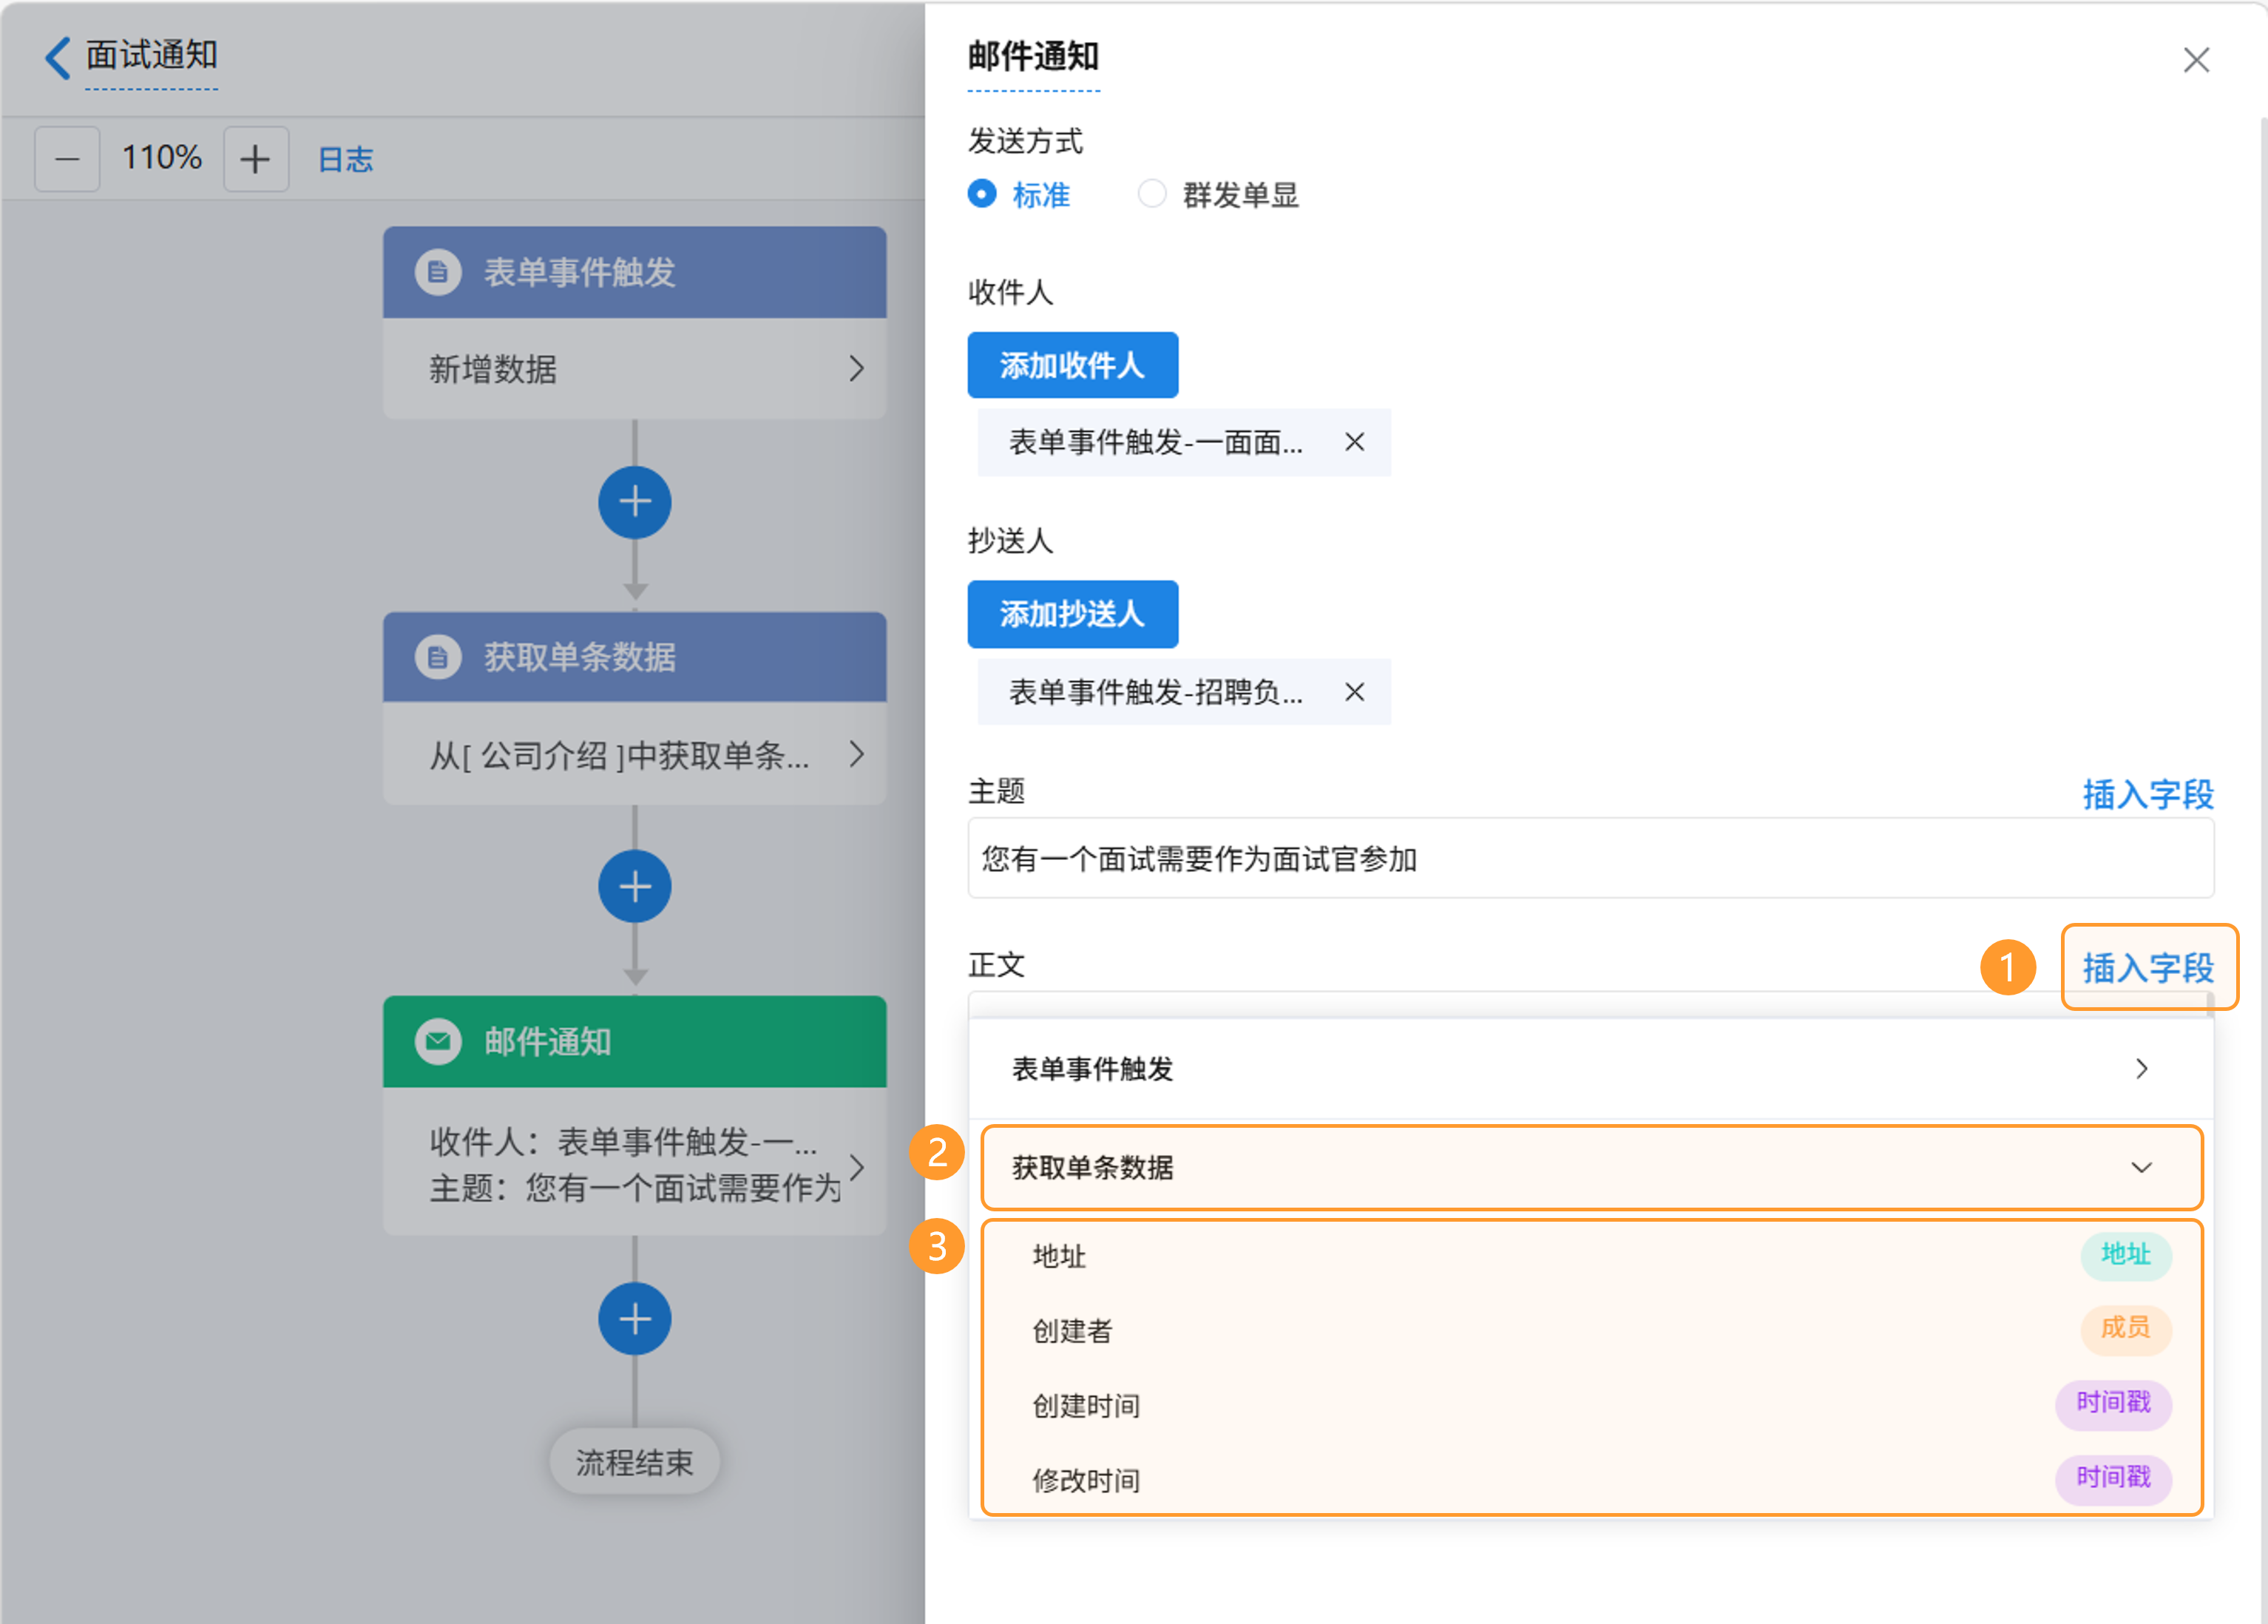Remove recipient 表单事件触发-一面面 tag
This screenshot has width=2268, height=1624.
pos(1354,442)
